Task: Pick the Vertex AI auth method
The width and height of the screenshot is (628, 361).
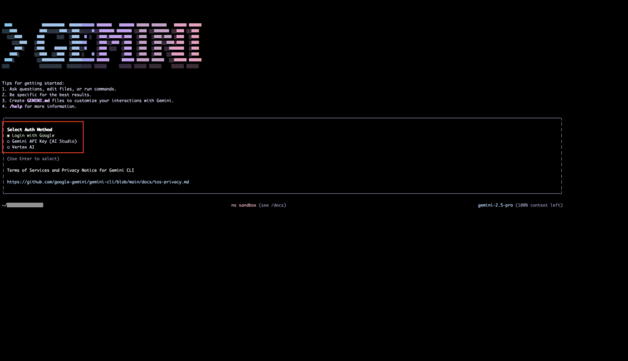Action: pos(20,147)
